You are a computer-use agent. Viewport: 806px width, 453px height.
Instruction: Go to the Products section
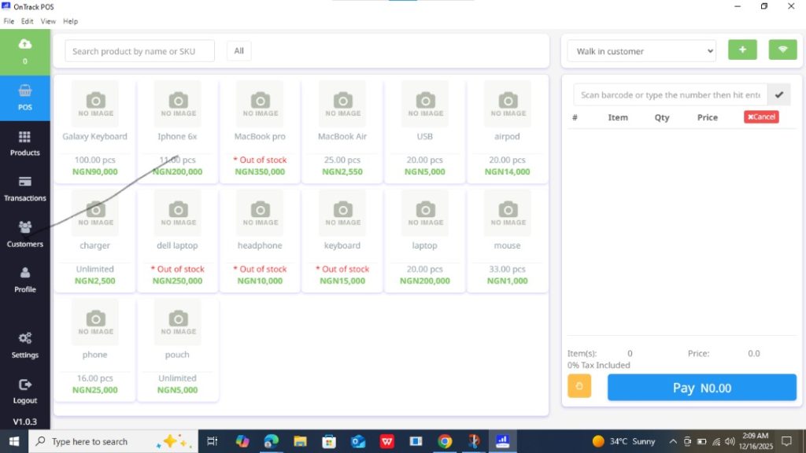(24, 143)
